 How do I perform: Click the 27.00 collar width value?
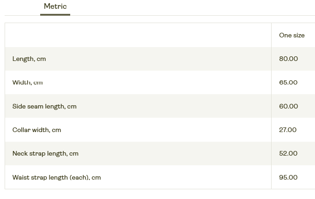(288, 130)
